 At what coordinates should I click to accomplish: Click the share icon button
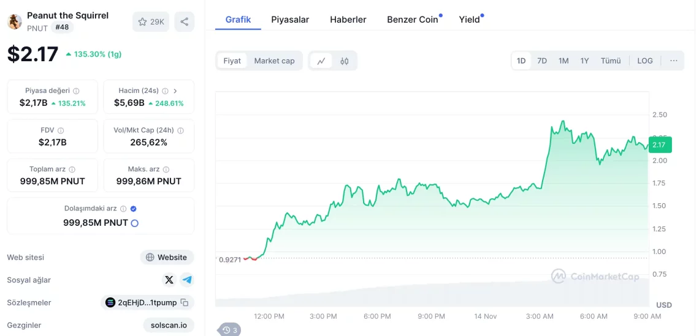coord(185,22)
